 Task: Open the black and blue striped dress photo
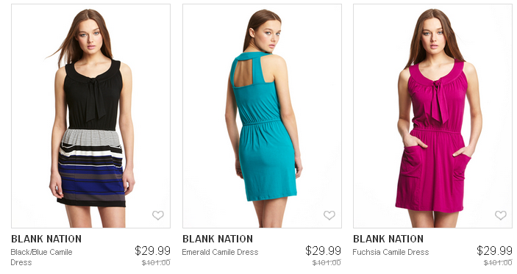click(90, 116)
